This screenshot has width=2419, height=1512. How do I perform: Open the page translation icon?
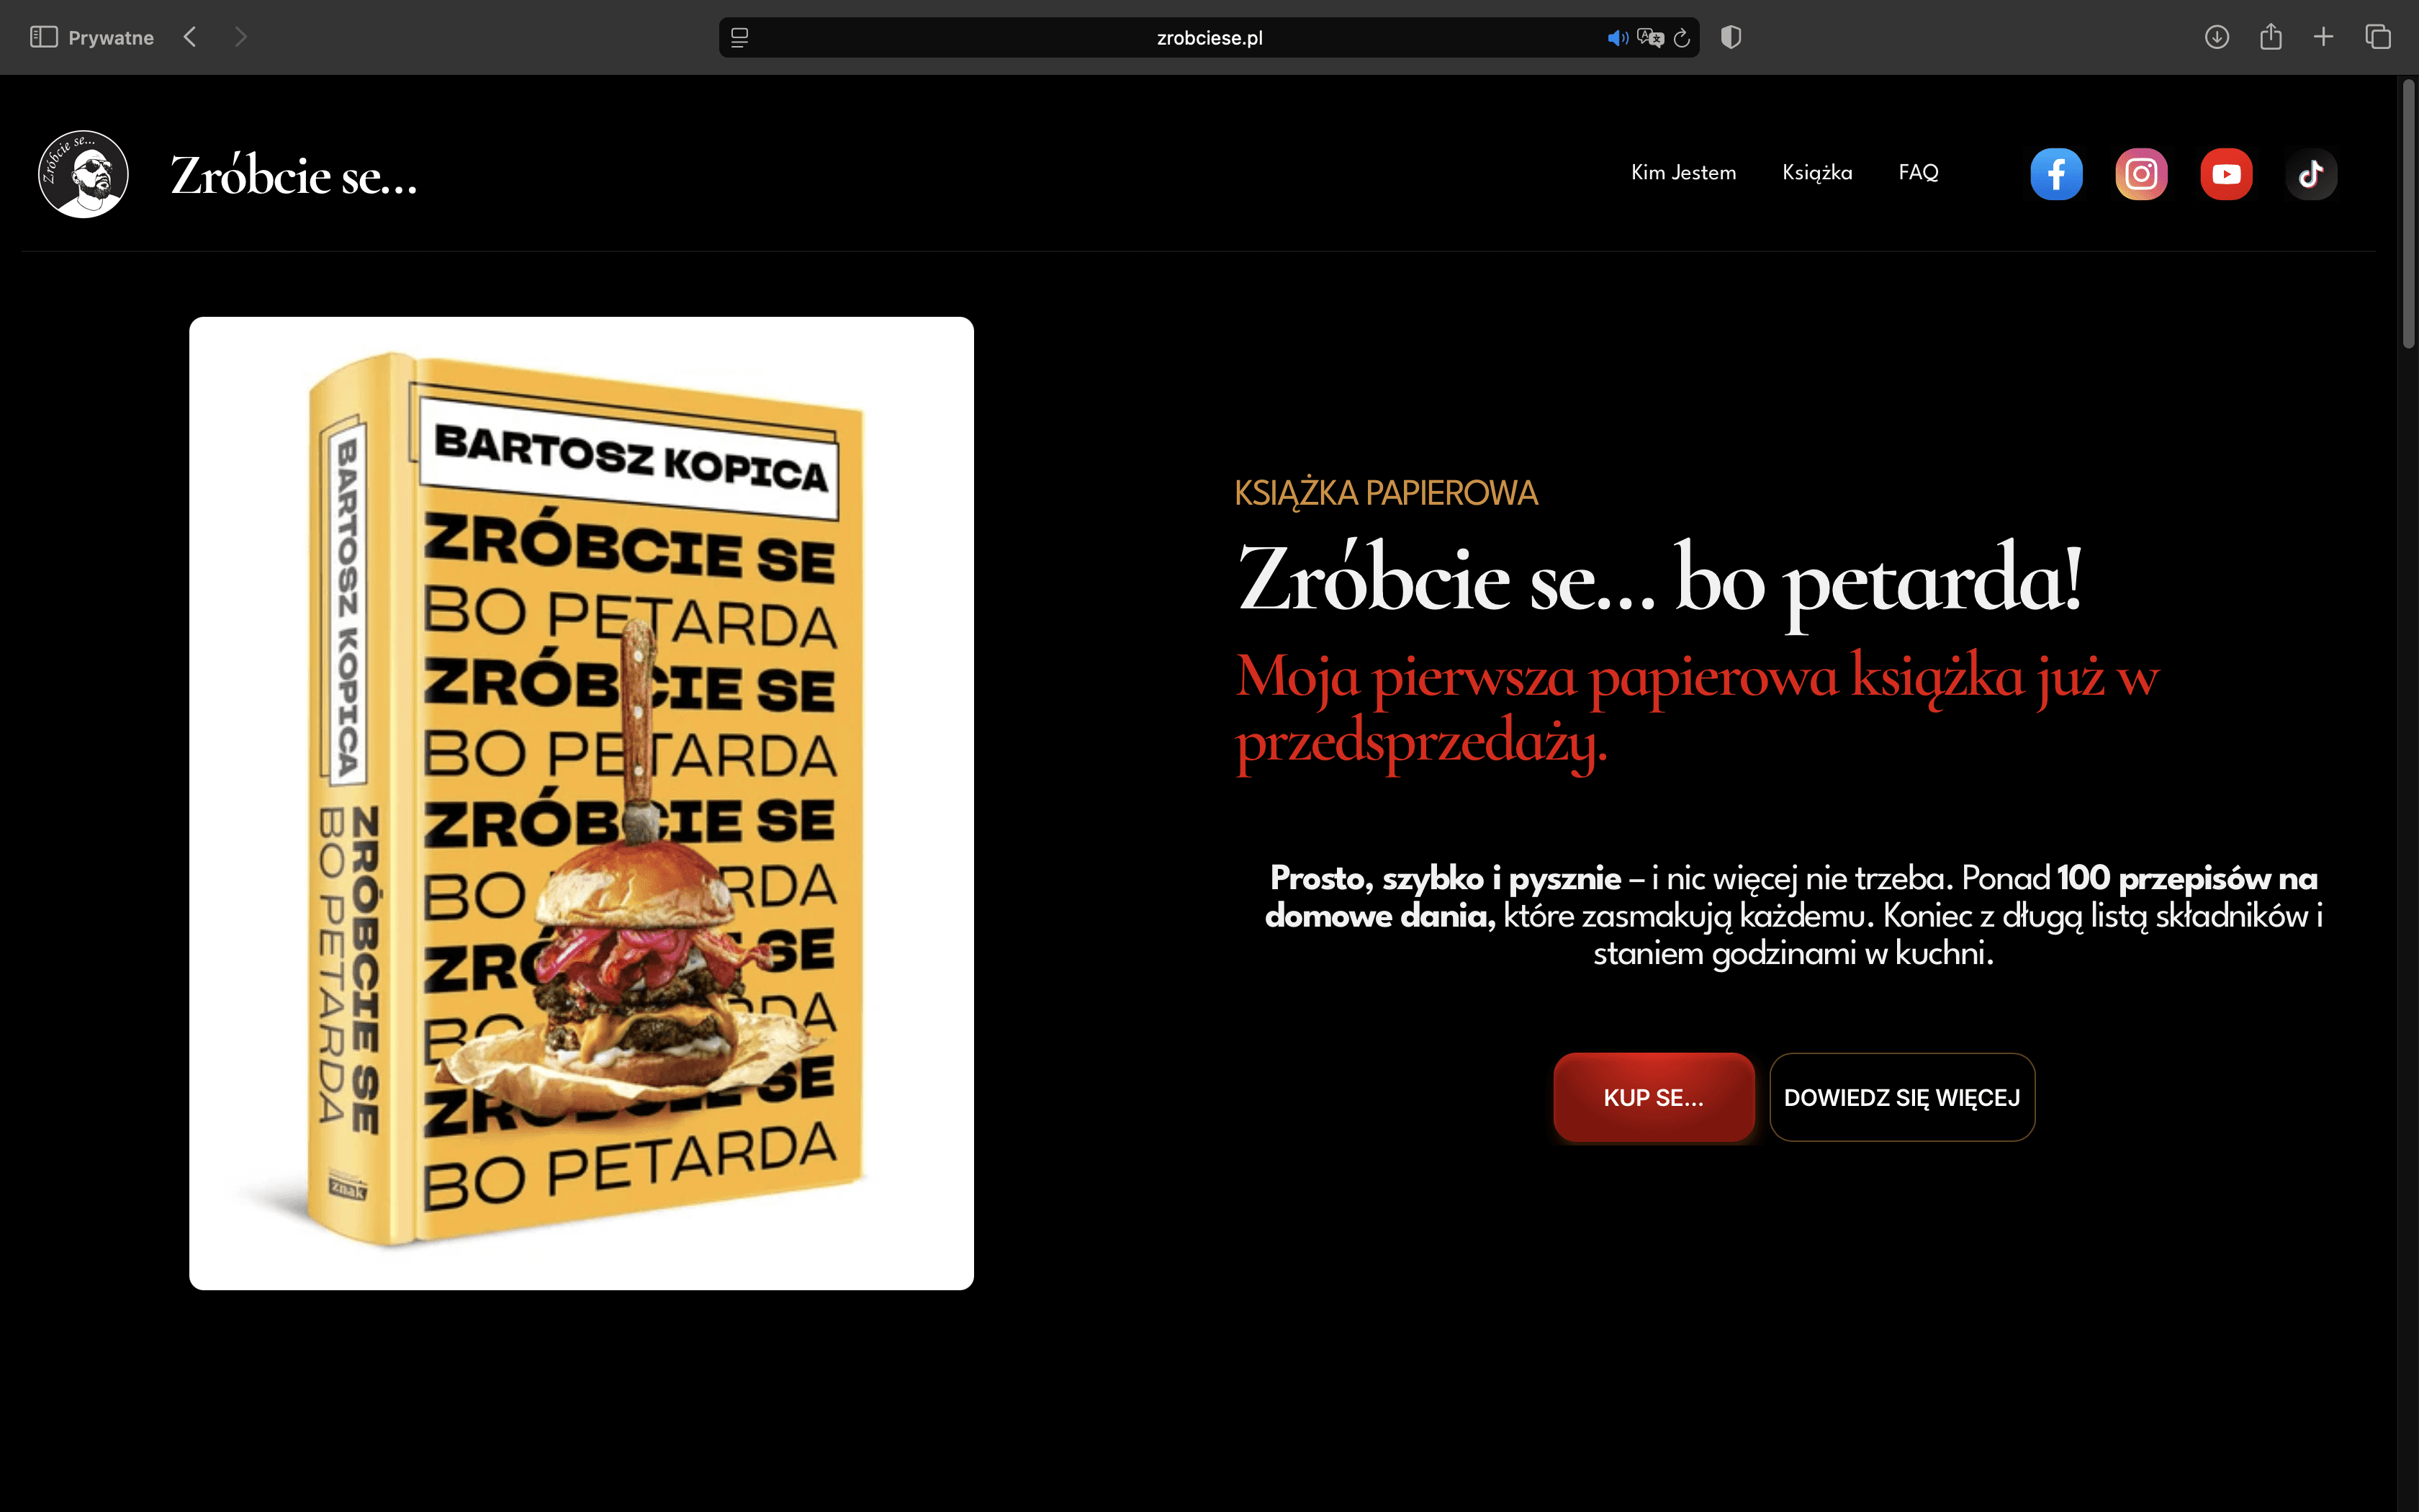click(1650, 38)
